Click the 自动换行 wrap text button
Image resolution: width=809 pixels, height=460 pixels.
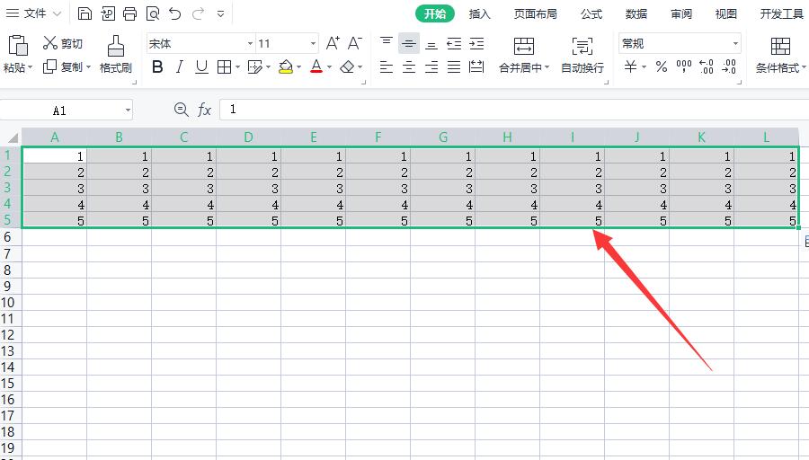[x=582, y=55]
